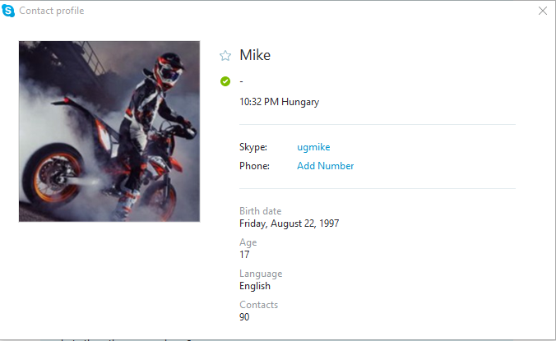
Task: Click the ugmike Skype name link
Action: [x=313, y=147]
